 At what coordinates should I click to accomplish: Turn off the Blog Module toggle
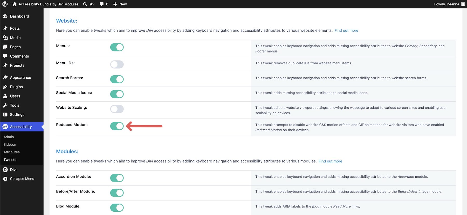point(117,207)
